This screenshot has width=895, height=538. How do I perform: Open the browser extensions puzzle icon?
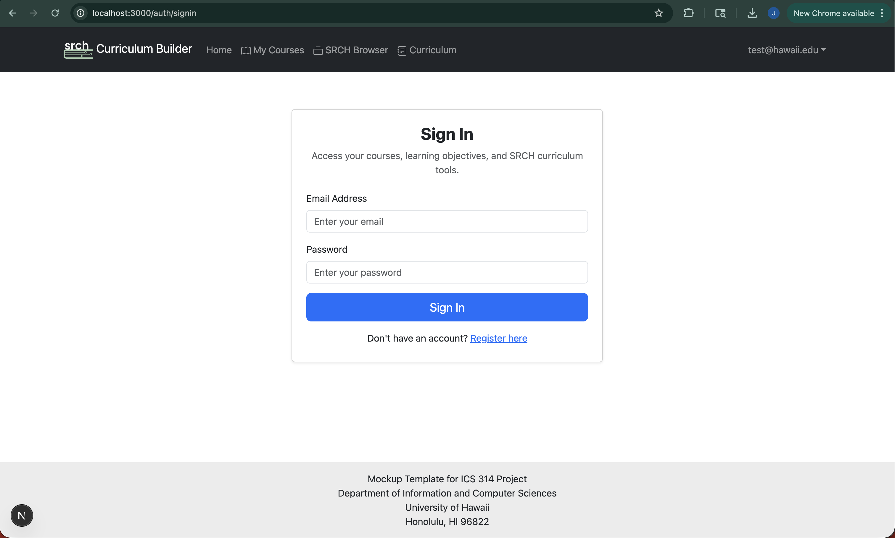[x=688, y=13]
